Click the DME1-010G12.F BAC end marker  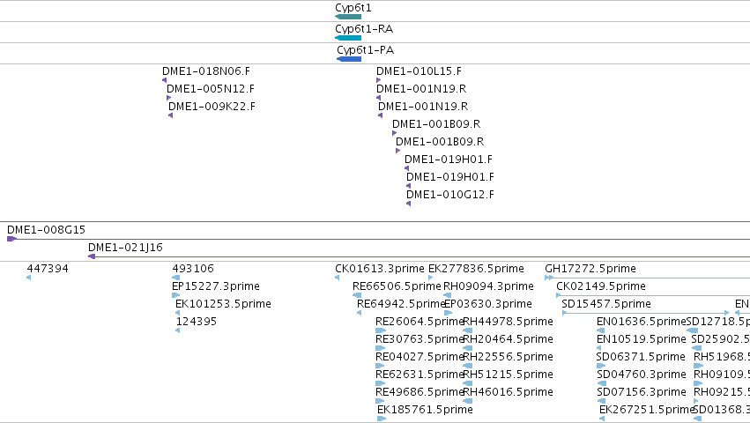pos(408,204)
